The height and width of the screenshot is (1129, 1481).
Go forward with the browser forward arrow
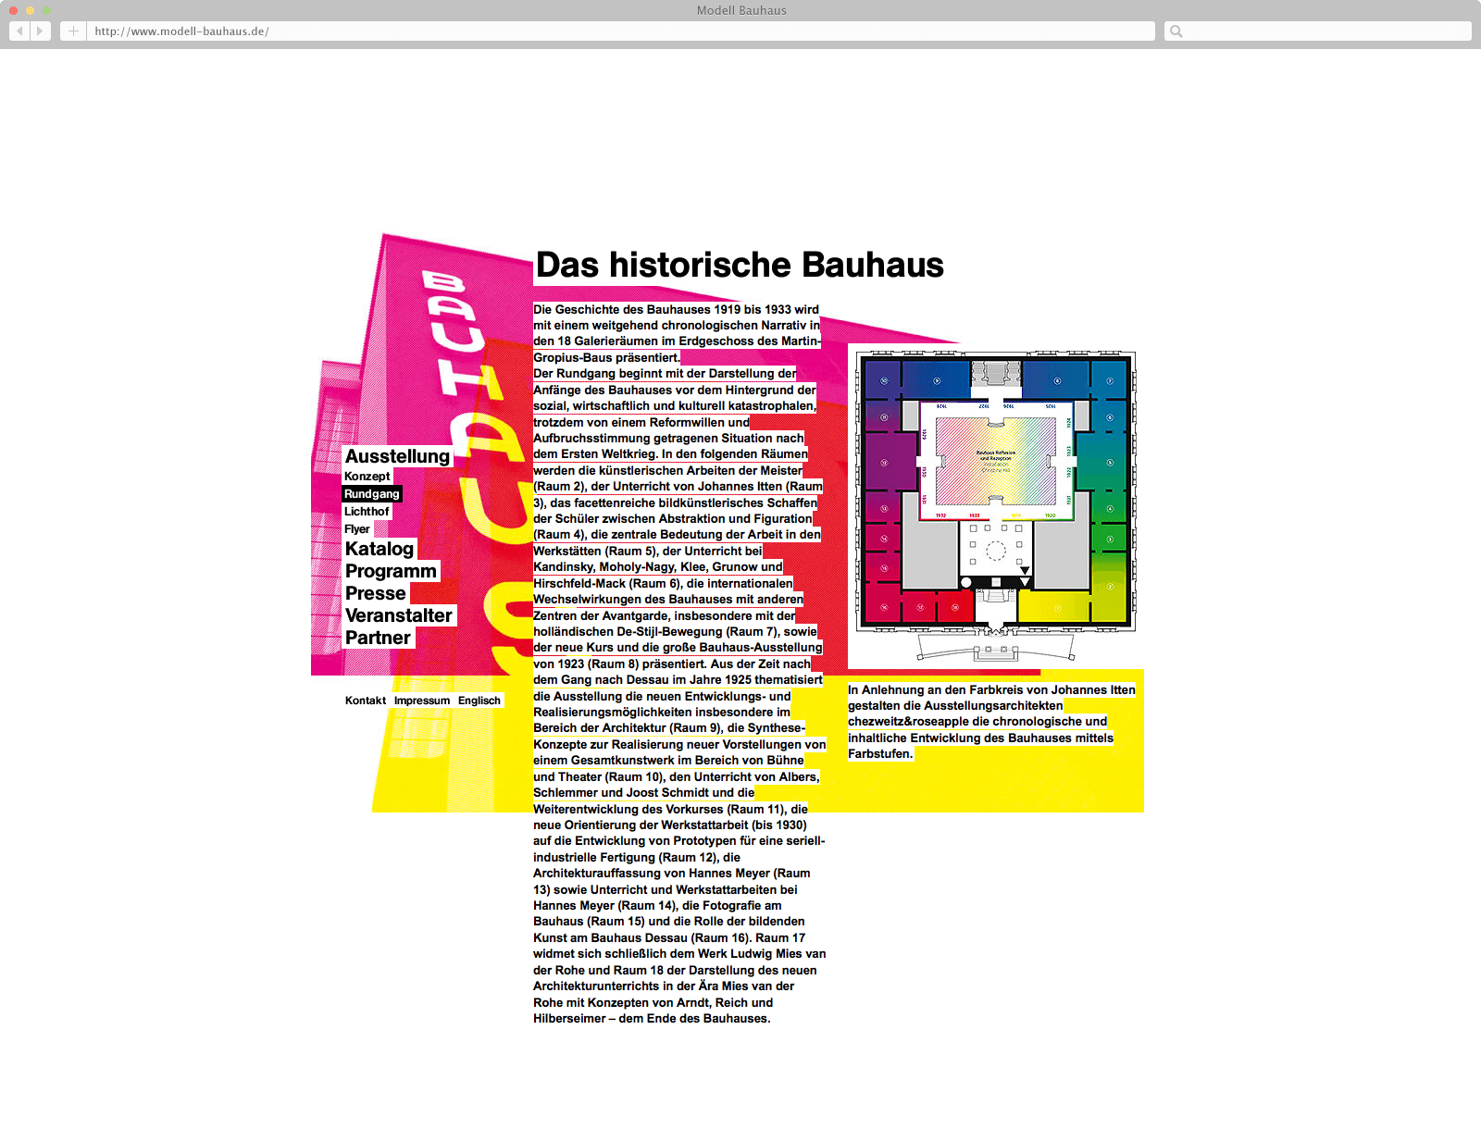click(x=40, y=31)
